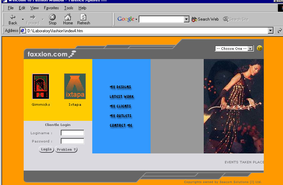Image resolution: width=283 pixels, height=185 pixels.
Task: Click the yellow Go button icon
Action: tap(260, 48)
